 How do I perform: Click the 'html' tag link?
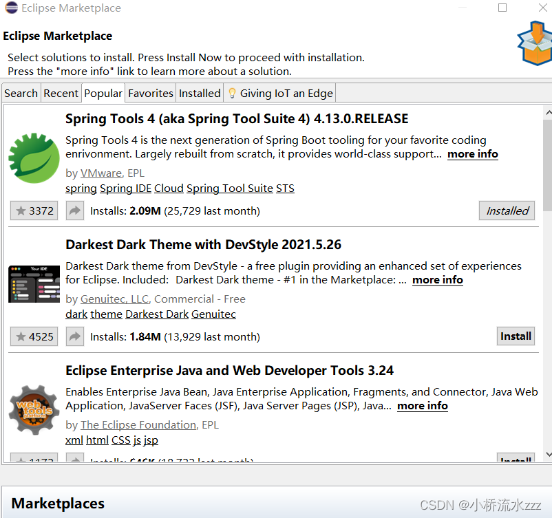(98, 440)
